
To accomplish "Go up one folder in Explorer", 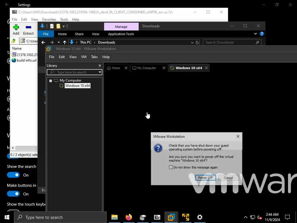I will pos(65,42).
